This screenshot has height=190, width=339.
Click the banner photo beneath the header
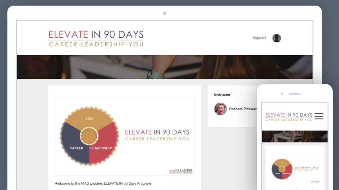pos(164,67)
